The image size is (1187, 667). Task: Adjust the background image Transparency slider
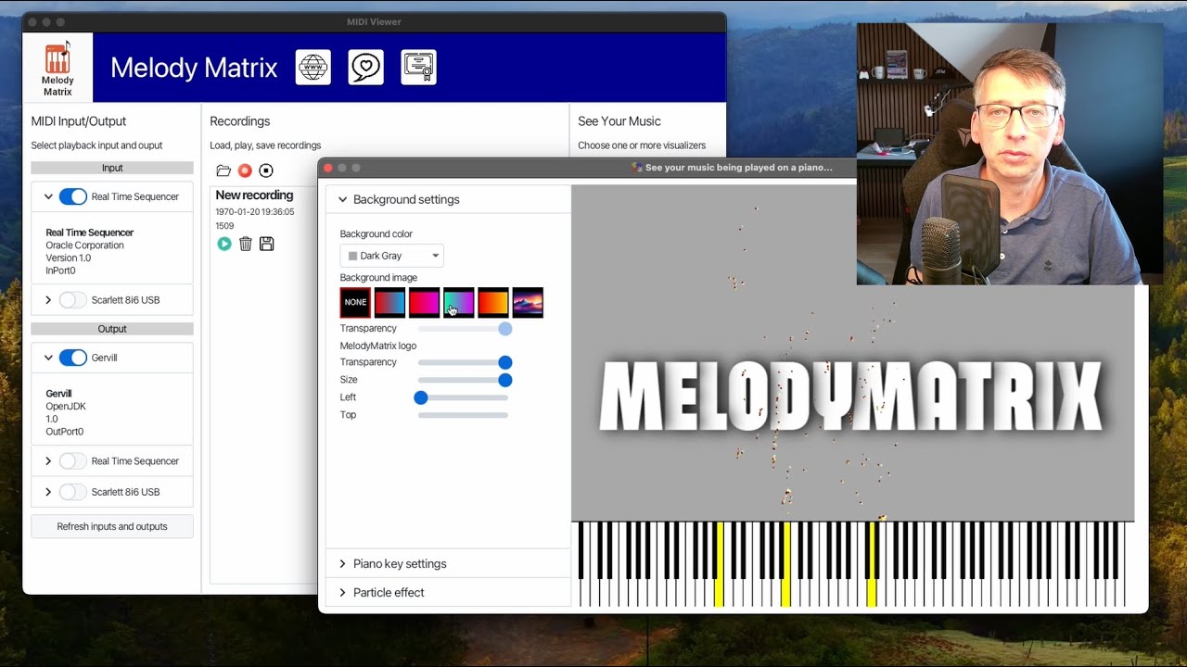[x=464, y=328]
